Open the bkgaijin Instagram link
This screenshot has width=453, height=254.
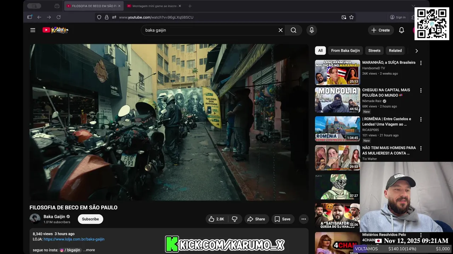[70, 250]
